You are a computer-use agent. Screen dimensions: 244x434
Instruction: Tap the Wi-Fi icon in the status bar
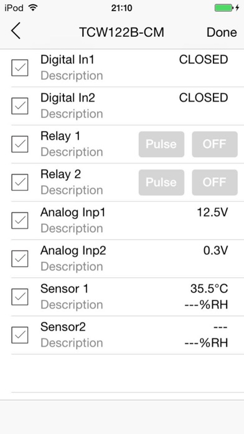click(x=33, y=7)
